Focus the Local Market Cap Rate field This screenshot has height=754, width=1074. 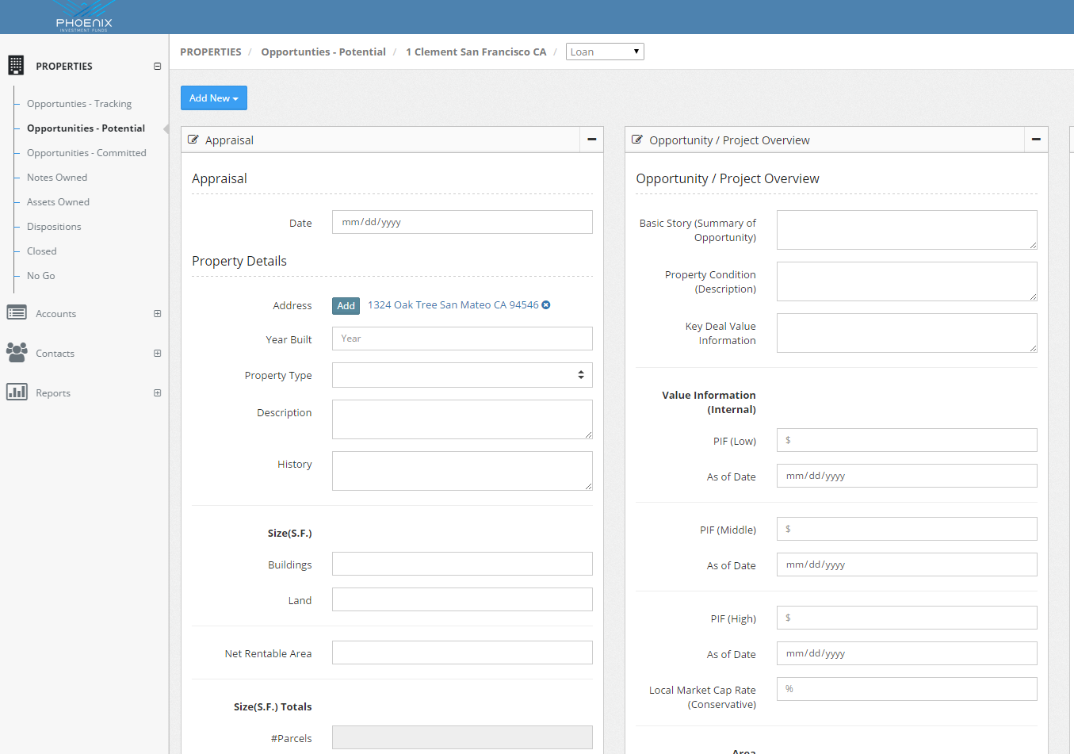click(x=907, y=689)
